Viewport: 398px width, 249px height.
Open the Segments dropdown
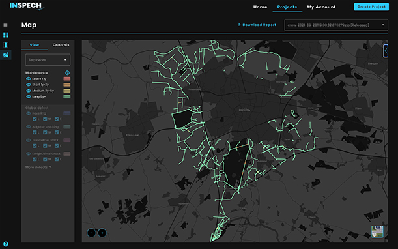coord(48,60)
